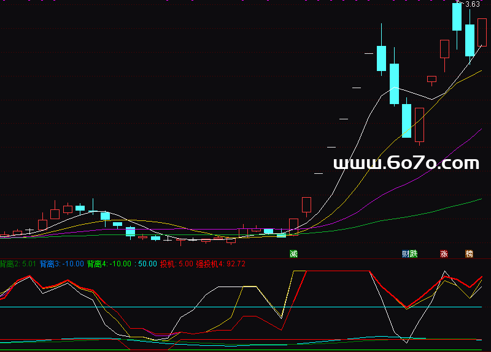491x352 pixels.
Task: Select the smallest red candle in the rally
Action: pos(431,79)
